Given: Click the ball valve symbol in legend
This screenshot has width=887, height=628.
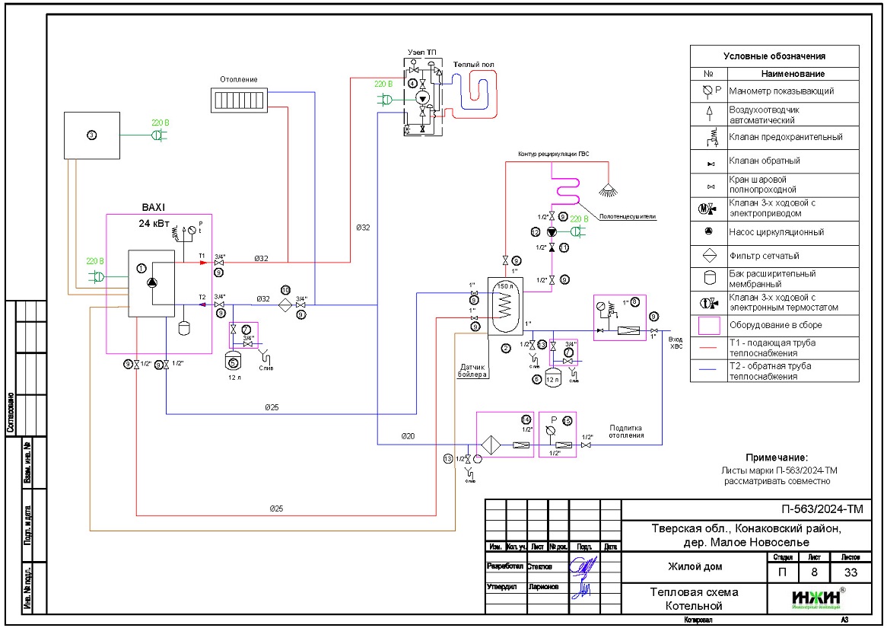Looking at the screenshot, I should [709, 185].
